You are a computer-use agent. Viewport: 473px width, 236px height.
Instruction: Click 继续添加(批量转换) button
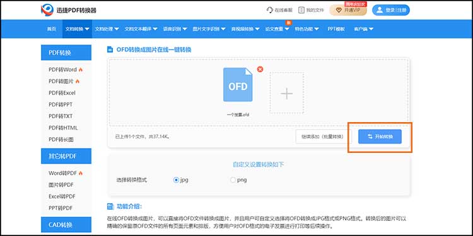pos(324,137)
